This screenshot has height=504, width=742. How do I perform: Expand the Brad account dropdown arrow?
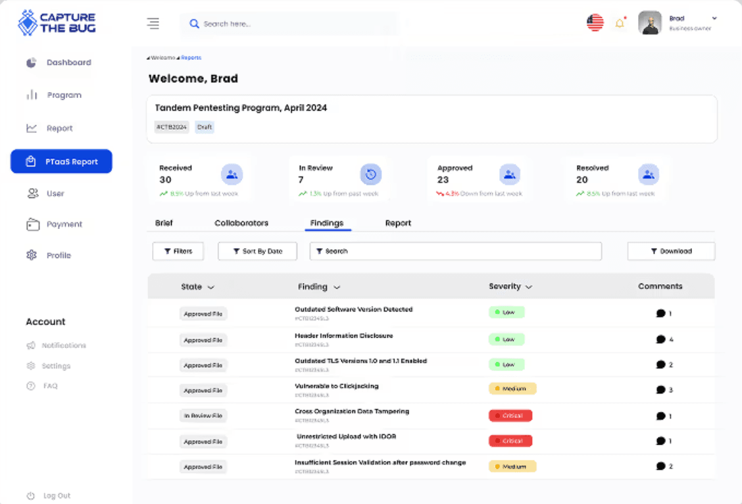[714, 18]
